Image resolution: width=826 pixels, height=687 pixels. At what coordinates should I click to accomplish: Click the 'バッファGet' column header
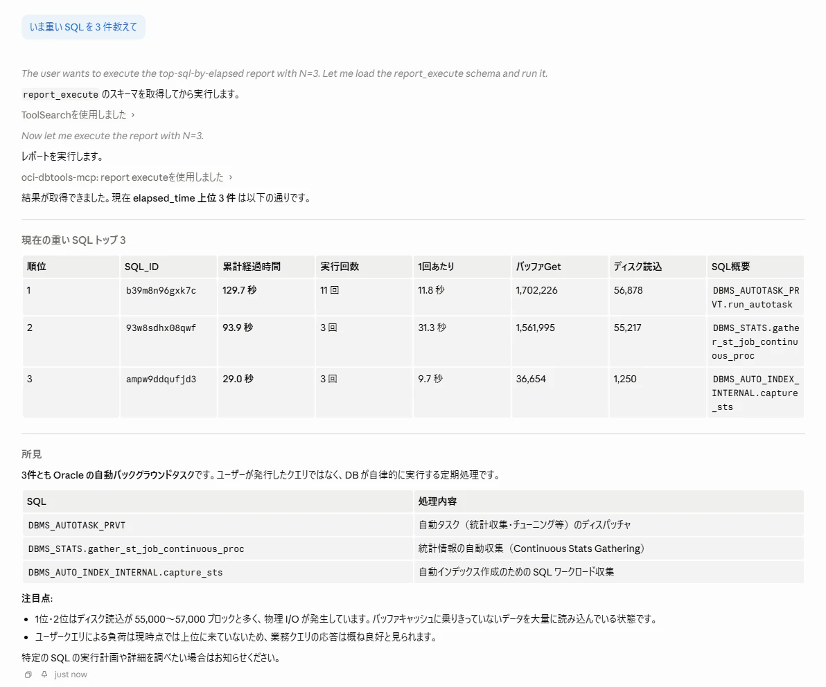point(560,267)
